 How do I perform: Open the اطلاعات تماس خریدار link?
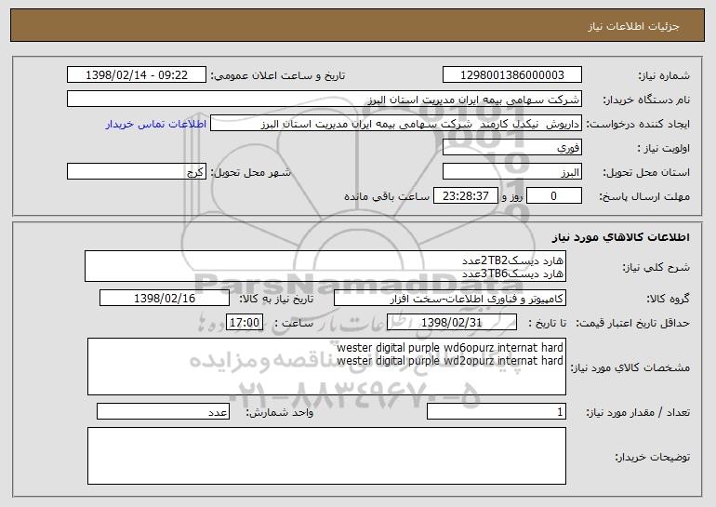(x=156, y=124)
